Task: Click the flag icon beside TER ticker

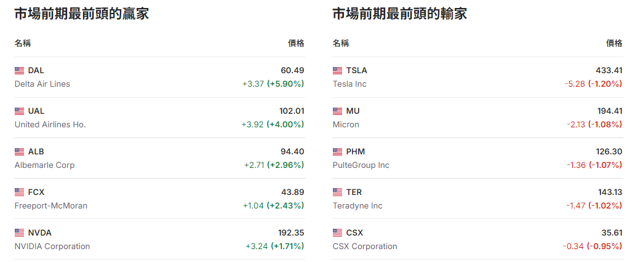Action: click(x=337, y=193)
